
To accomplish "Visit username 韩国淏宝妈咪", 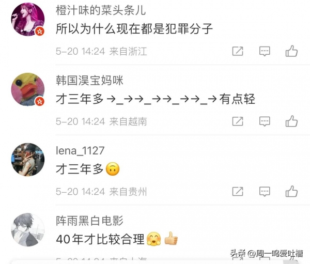I will click(x=89, y=80).
